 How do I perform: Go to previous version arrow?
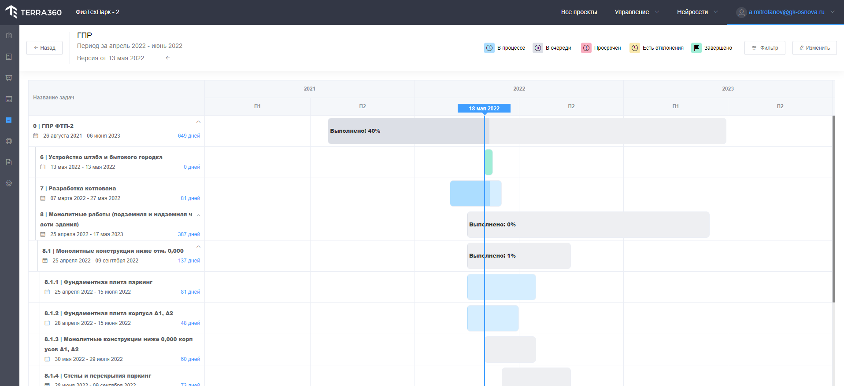click(x=168, y=58)
